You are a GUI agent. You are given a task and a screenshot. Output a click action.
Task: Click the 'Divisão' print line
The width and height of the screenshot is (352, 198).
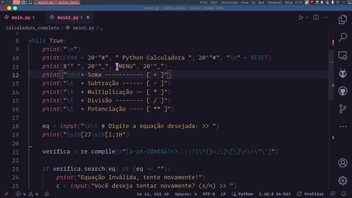[106, 100]
